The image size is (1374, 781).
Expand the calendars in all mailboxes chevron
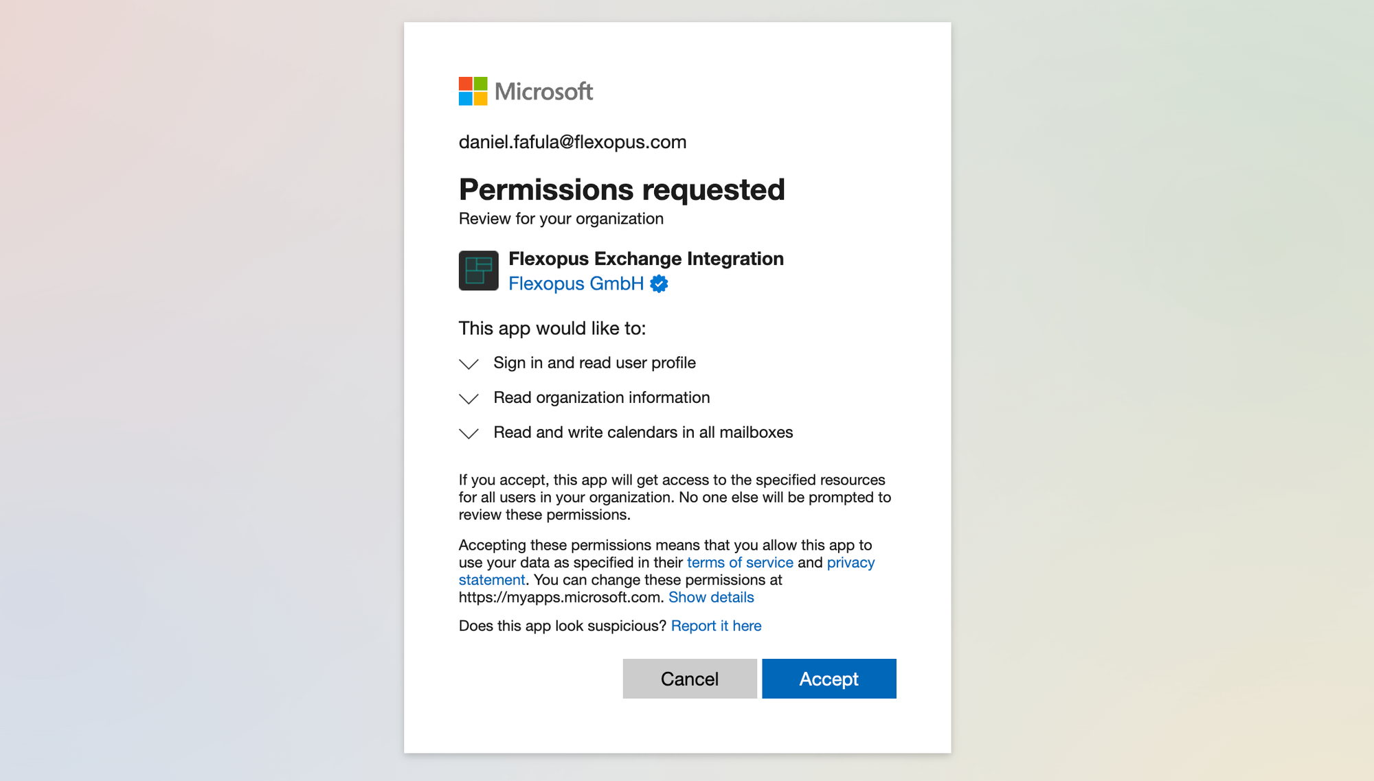(x=469, y=433)
